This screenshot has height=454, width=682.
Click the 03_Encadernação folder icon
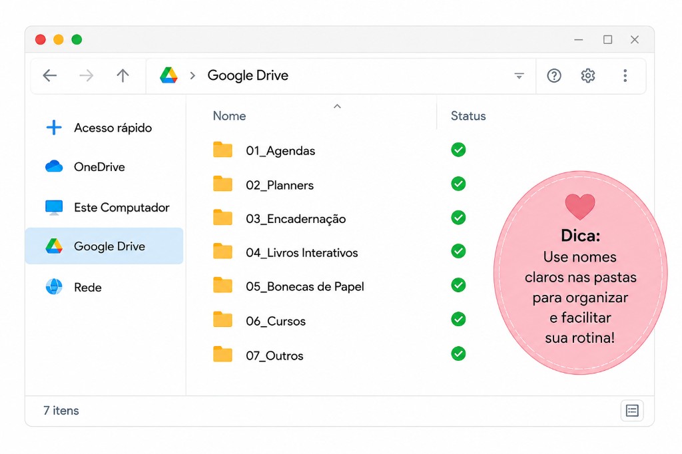(222, 218)
